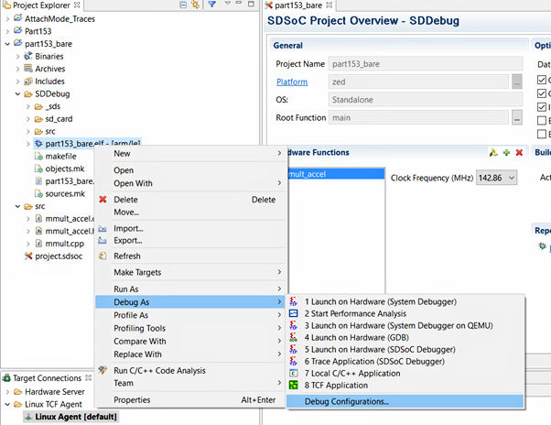Image resolution: width=551 pixels, height=425 pixels.
Task: Collapse Linux TCF Agent node
Action: point(7,404)
